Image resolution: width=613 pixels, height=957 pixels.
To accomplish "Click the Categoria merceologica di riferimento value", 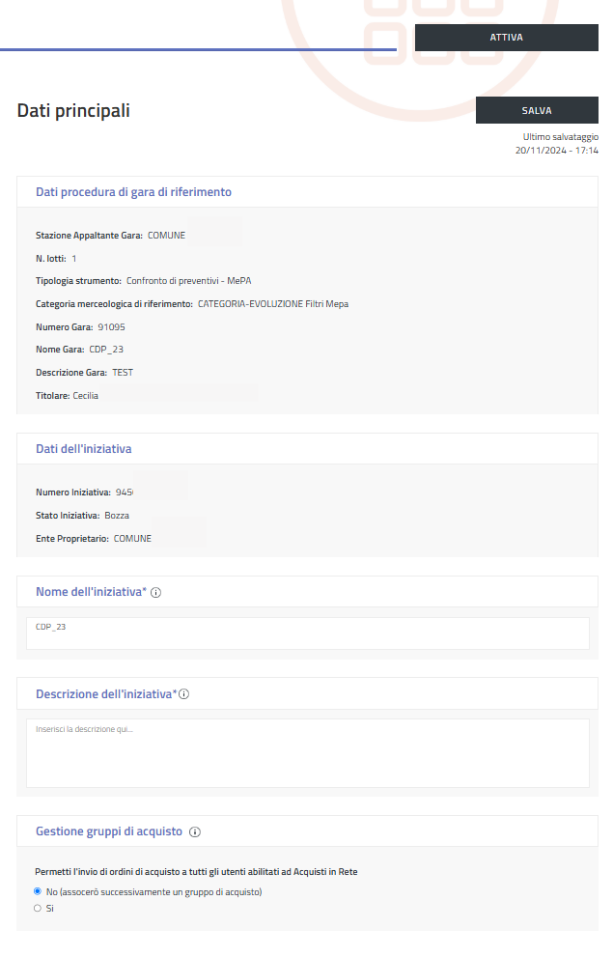I will click(x=273, y=303).
